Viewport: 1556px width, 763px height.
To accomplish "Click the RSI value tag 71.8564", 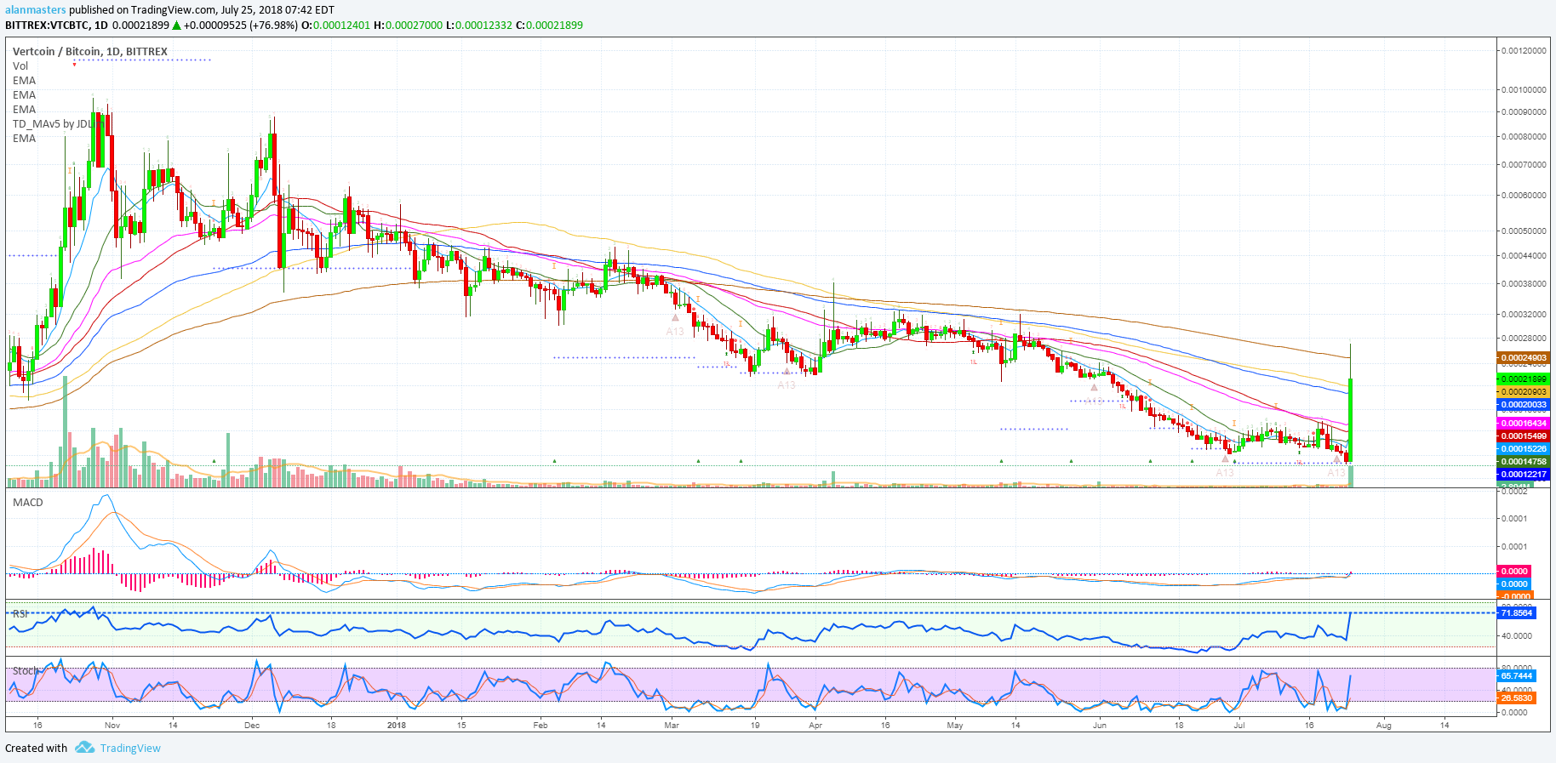I will [x=1516, y=612].
